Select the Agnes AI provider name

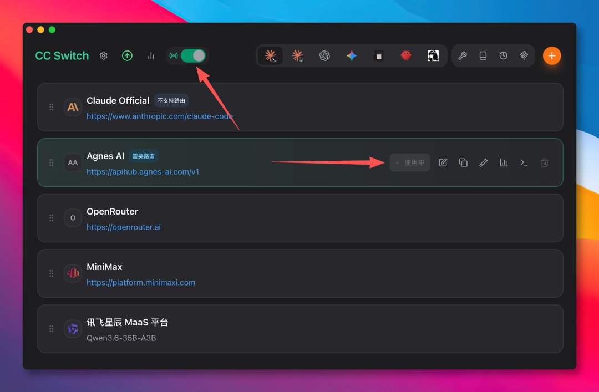tap(105, 156)
